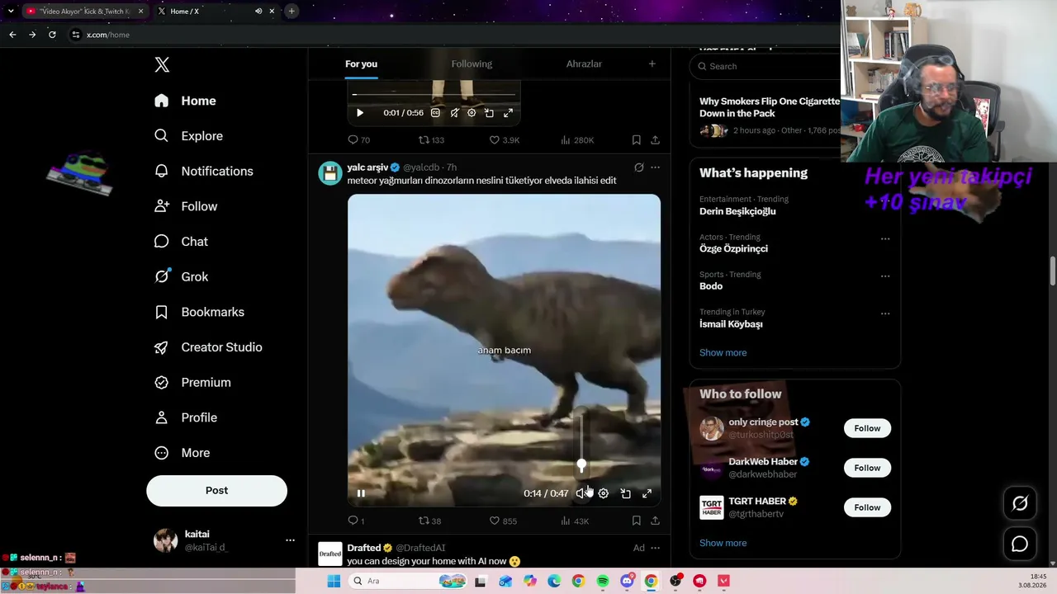Image resolution: width=1057 pixels, height=594 pixels.
Task: Open the Home feed from the sidebar
Action: (186, 101)
